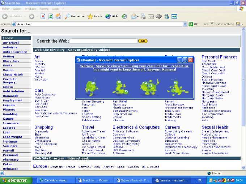Click the Norton AntiVirus toolbar icon

point(238,24)
